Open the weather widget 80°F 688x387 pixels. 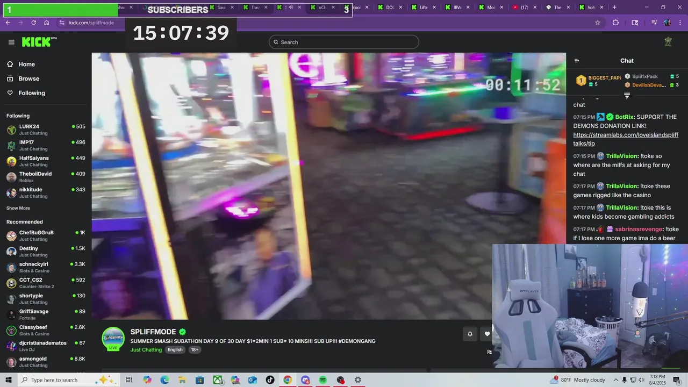pyautogui.click(x=577, y=380)
